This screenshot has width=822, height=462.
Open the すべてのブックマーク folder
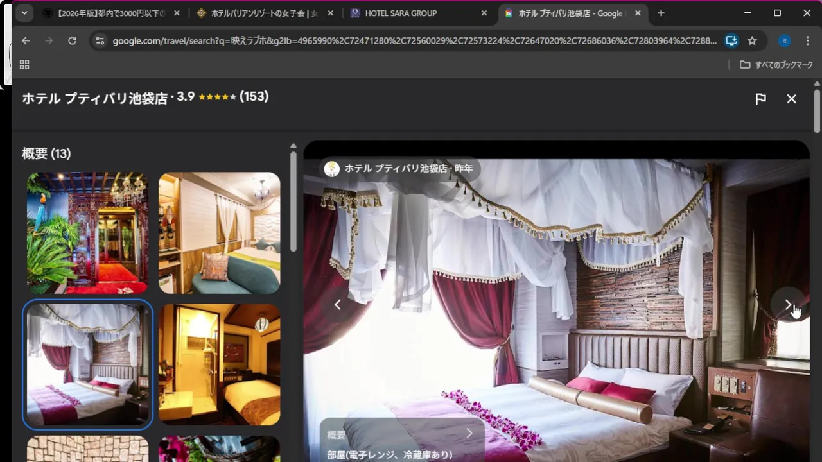(776, 64)
